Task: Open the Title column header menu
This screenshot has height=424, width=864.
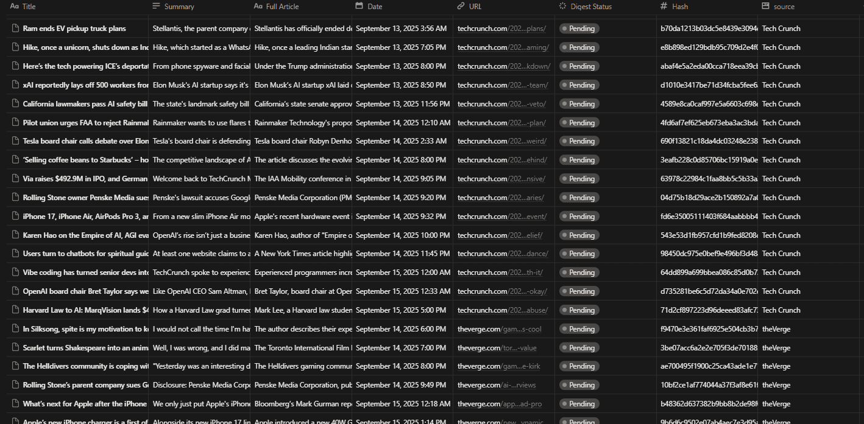Action: [29, 6]
